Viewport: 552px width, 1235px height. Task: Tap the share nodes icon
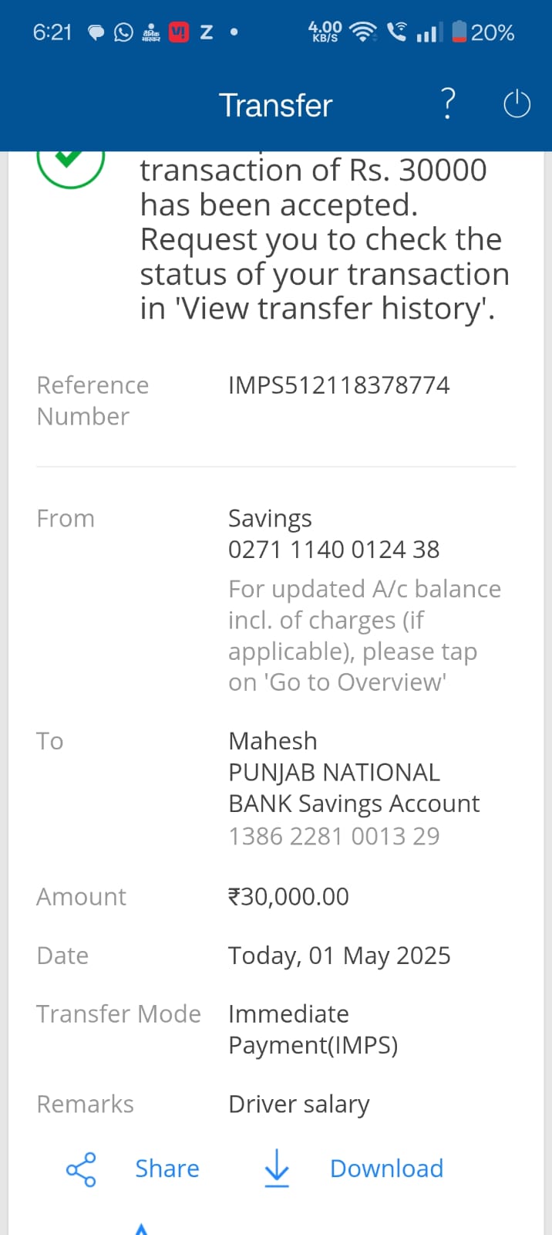81,1169
